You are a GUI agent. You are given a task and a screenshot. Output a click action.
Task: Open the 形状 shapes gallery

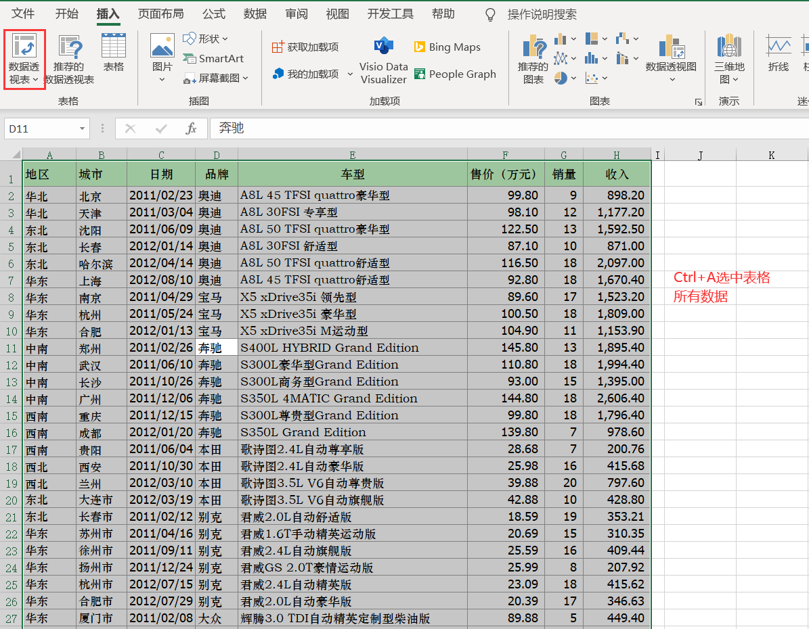click(x=205, y=39)
